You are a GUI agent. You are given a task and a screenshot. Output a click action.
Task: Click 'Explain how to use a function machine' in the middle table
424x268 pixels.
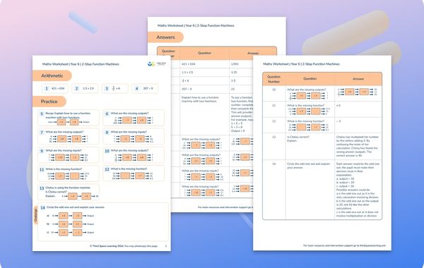[200, 99]
